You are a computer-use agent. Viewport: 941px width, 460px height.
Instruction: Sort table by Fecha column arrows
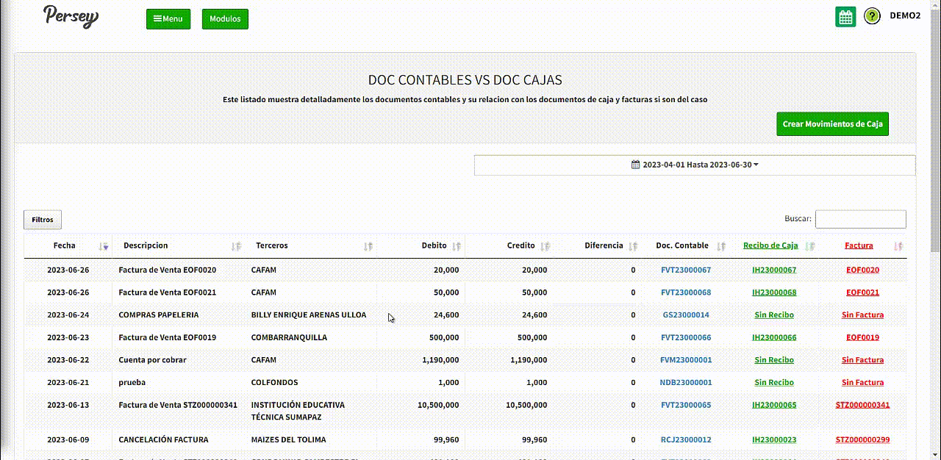(104, 246)
